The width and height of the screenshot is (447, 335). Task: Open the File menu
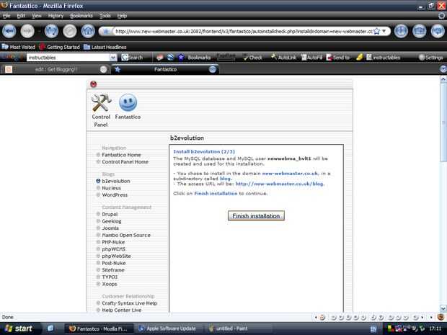coord(6,16)
